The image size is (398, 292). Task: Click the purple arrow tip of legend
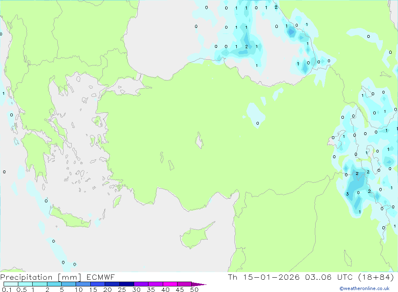tap(199, 284)
